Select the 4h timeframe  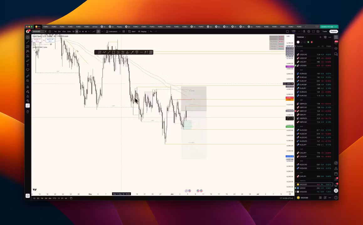coord(77,31)
